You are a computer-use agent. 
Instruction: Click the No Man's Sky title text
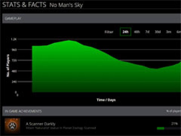[66, 5]
